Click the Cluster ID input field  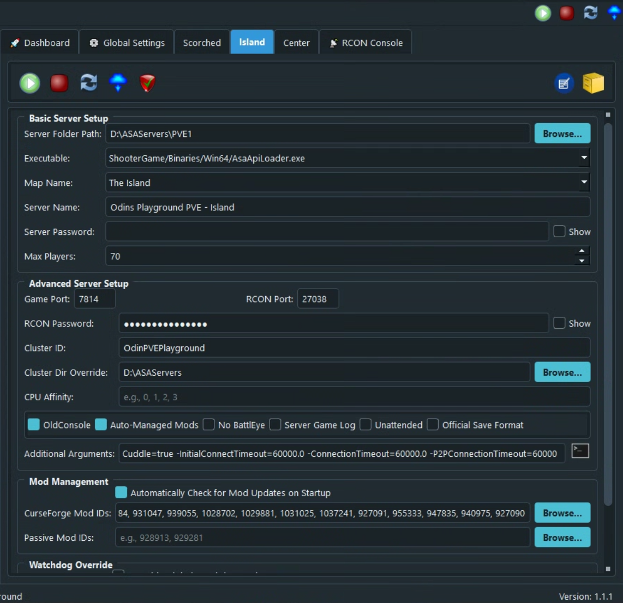point(354,348)
